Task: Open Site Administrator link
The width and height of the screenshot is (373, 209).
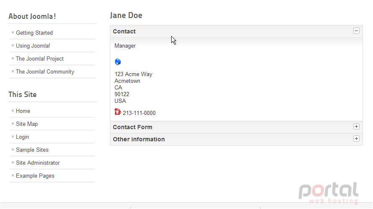Action: (38, 163)
